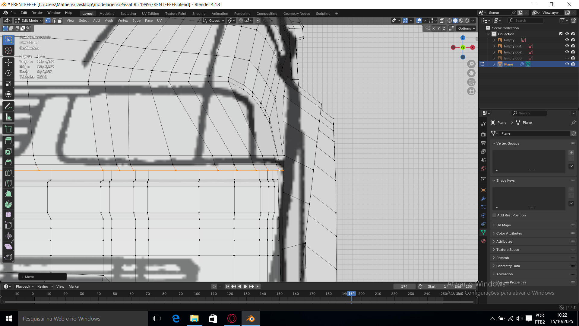
Task: Toggle X-ray display in viewport header
Action: pyautogui.click(x=442, y=21)
